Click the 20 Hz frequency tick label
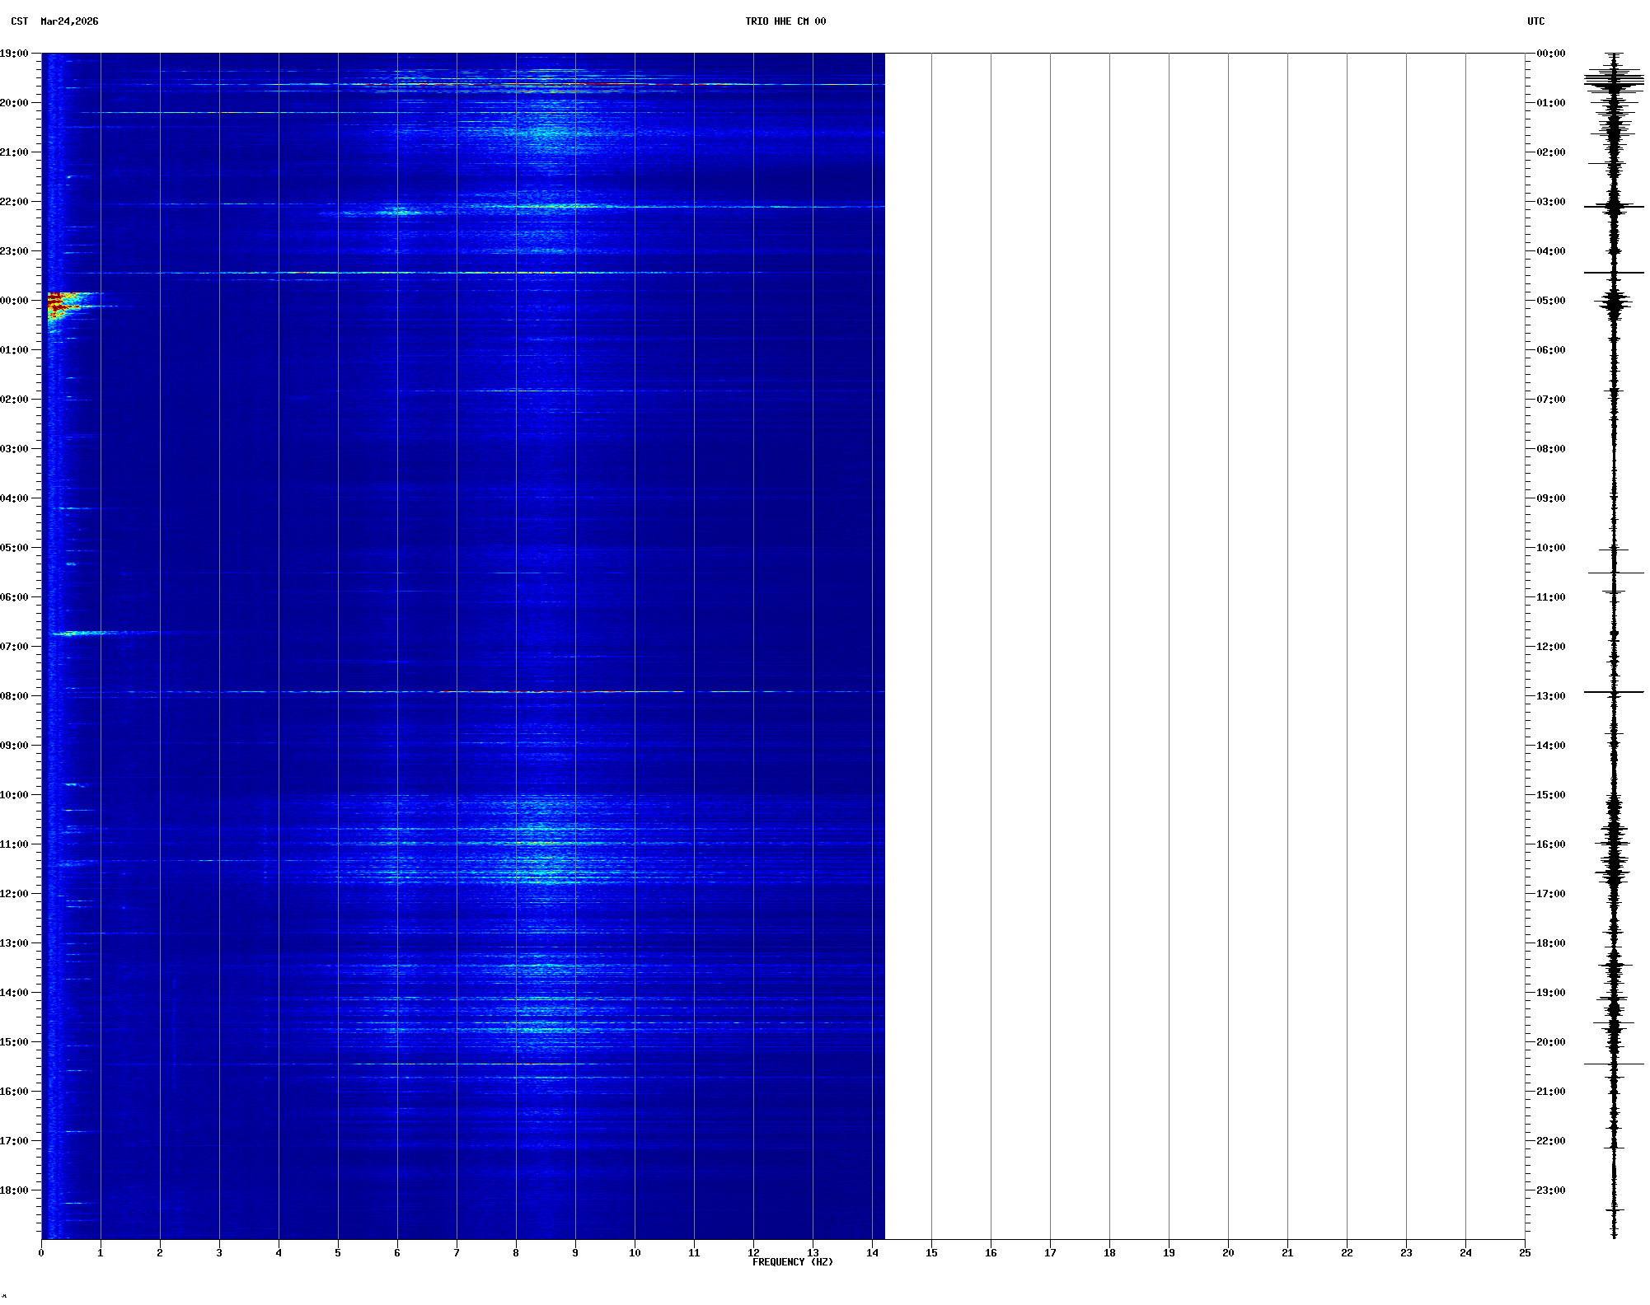 [x=1228, y=1253]
